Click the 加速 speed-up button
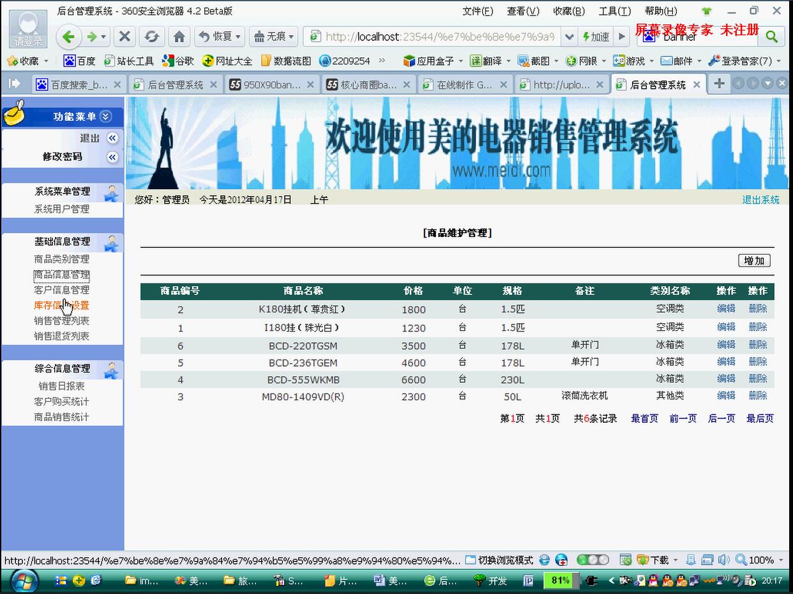This screenshot has width=793, height=594. click(596, 36)
